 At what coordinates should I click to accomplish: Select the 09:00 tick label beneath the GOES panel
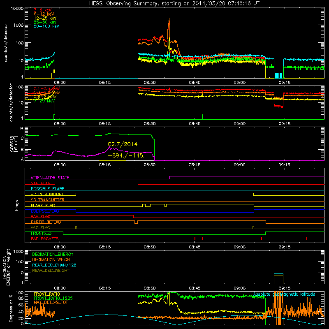(x=239, y=165)
